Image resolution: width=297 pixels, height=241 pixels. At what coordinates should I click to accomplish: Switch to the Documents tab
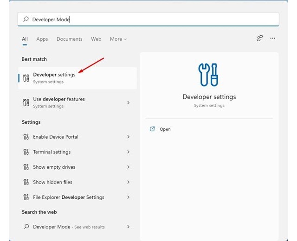tap(70, 39)
